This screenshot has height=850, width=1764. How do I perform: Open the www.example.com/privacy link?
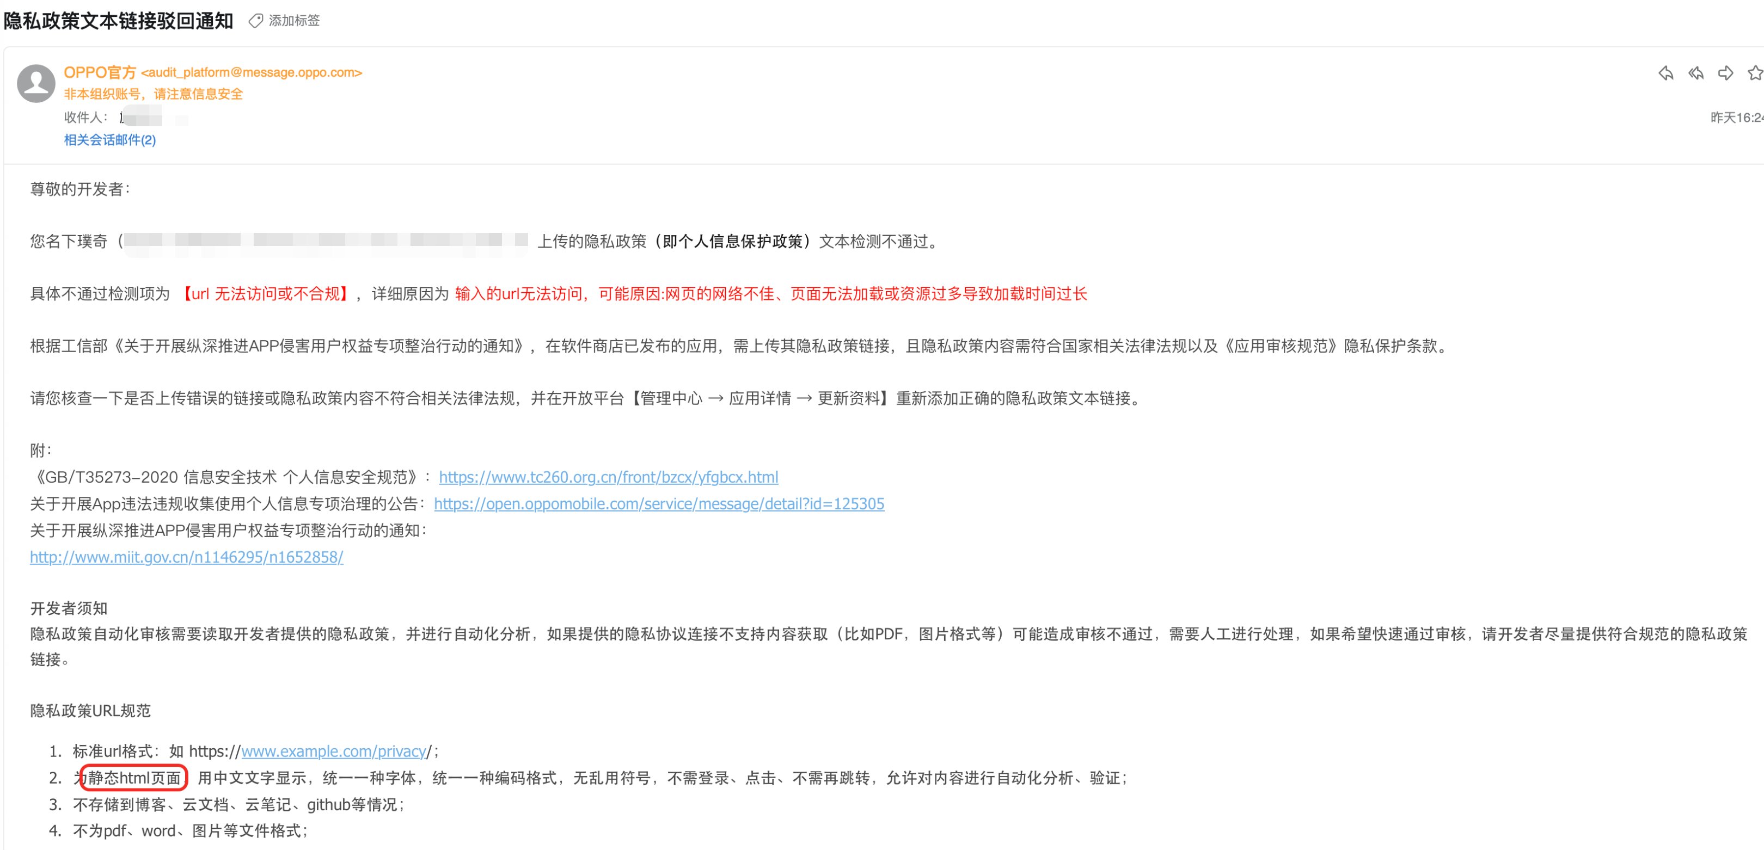(x=334, y=752)
